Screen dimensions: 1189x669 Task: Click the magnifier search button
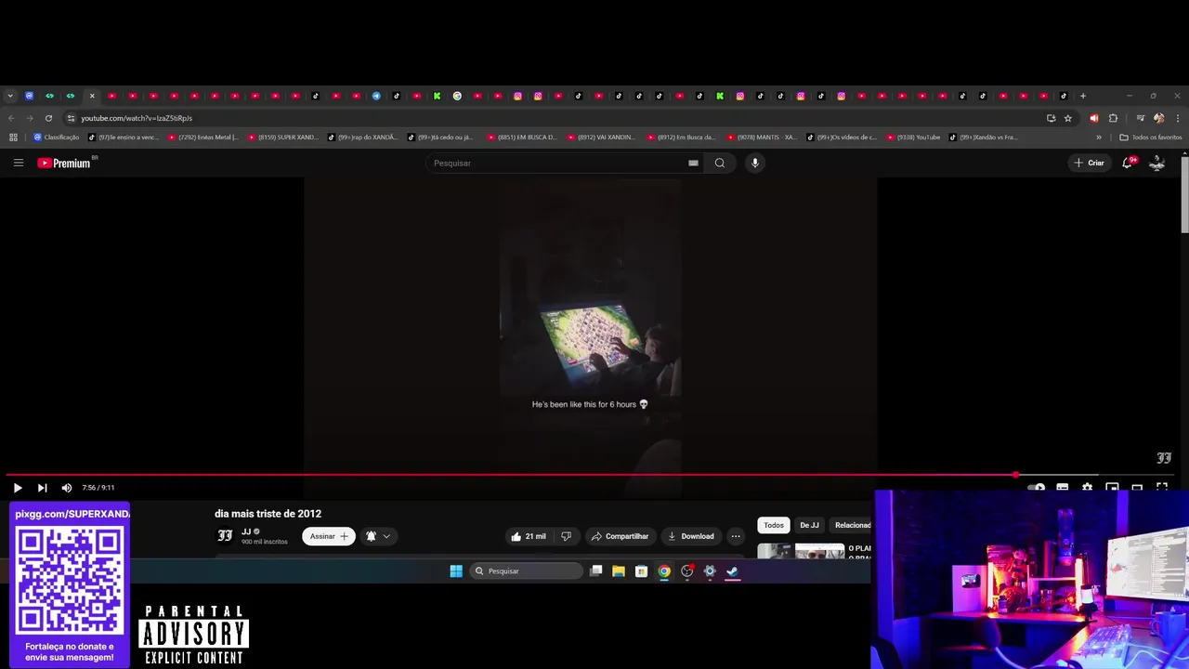pos(719,163)
